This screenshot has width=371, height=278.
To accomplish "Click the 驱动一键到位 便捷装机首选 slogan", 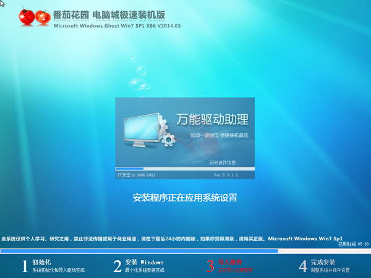I will pyautogui.click(x=219, y=135).
